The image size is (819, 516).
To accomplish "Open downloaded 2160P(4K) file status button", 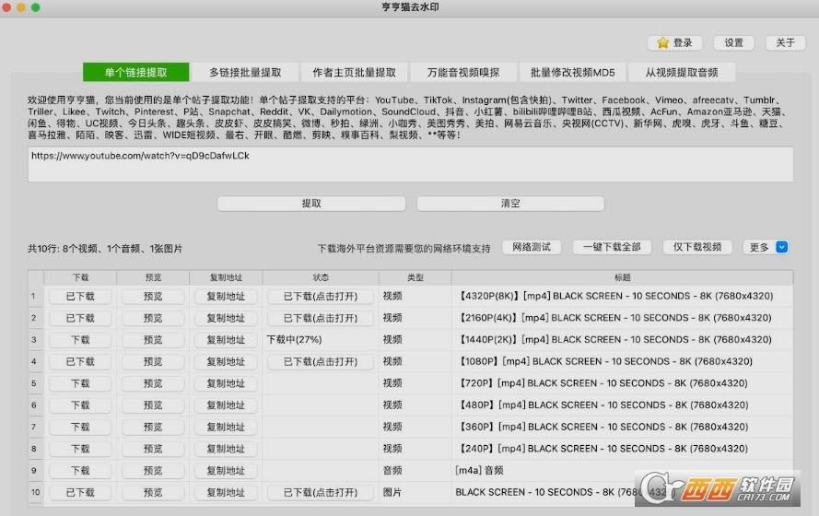I will (x=321, y=318).
